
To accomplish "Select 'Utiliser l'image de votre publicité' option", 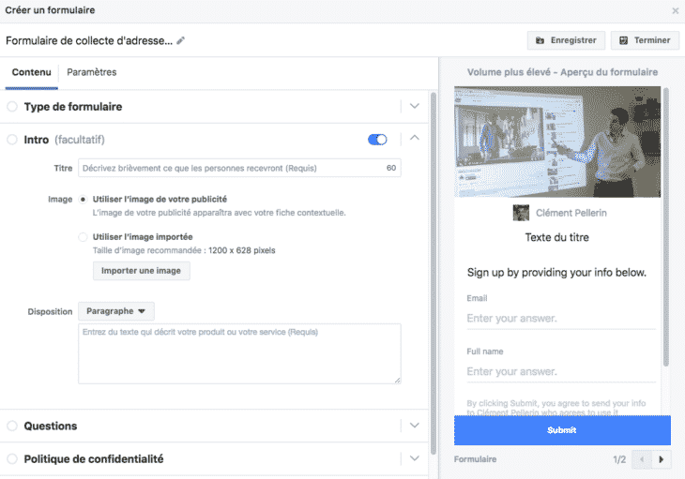I will tap(84, 199).
